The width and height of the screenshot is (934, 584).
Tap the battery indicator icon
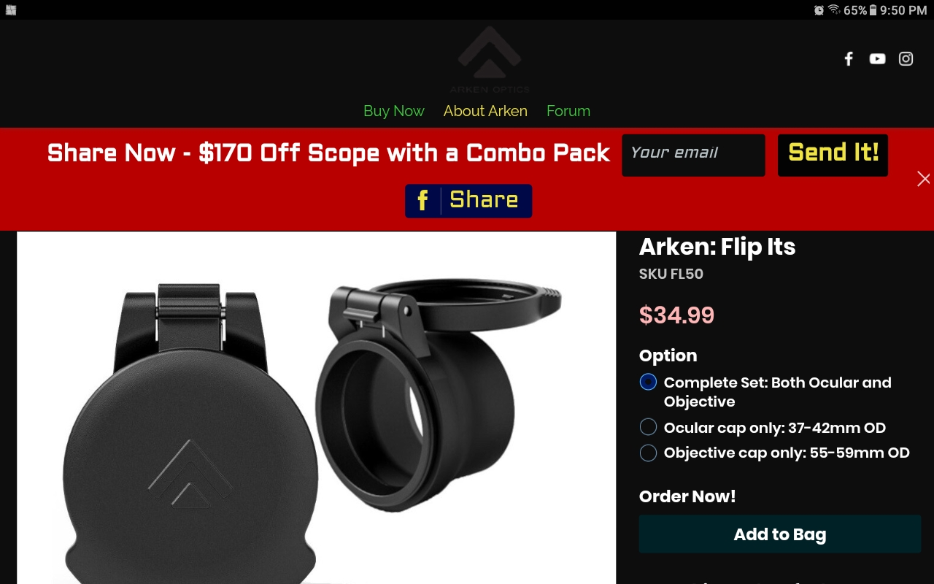point(873,10)
